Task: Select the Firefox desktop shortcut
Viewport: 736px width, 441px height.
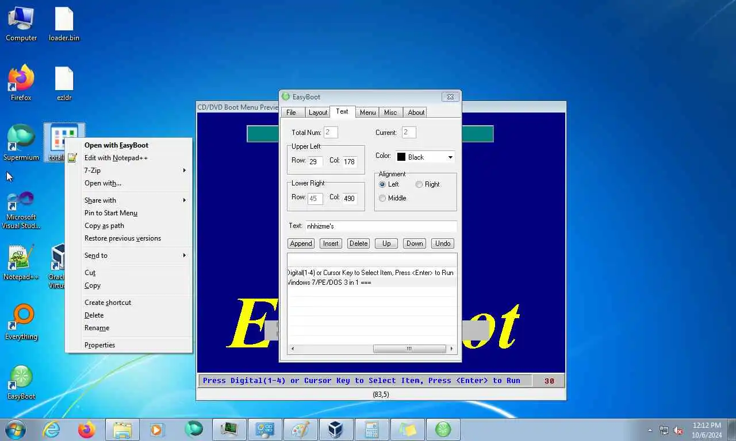Action: (x=21, y=84)
